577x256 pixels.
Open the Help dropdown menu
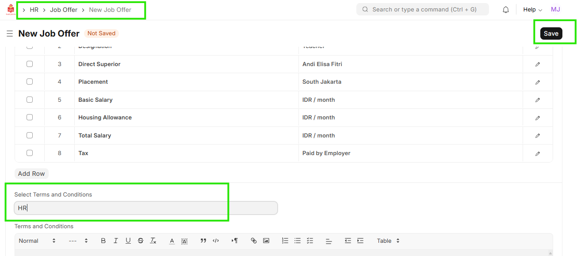pos(532,10)
